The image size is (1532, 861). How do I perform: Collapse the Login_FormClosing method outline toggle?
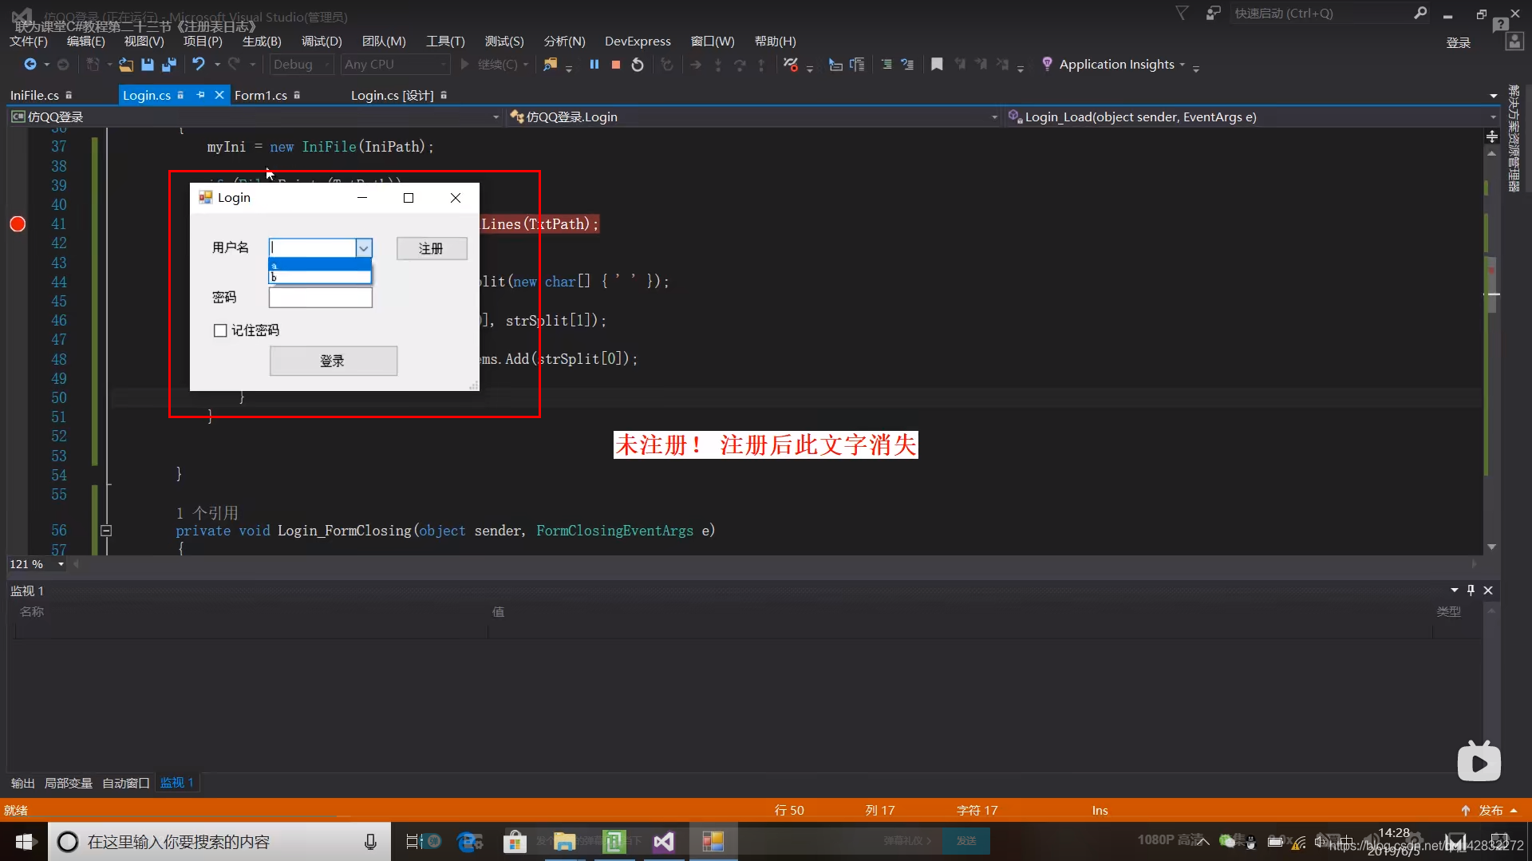tap(106, 531)
